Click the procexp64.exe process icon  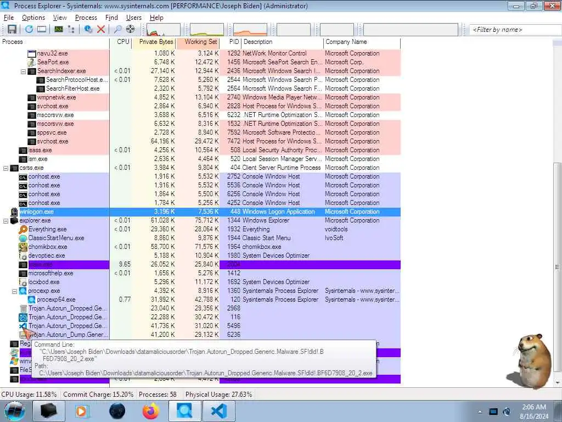[31, 299]
